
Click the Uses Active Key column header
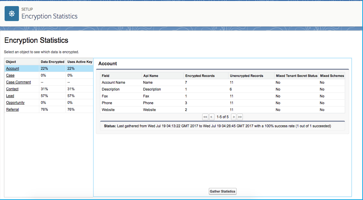[80, 62]
